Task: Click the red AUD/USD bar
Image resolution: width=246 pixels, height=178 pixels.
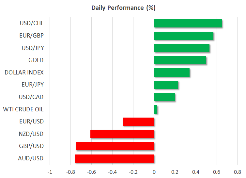Action: (x=114, y=158)
